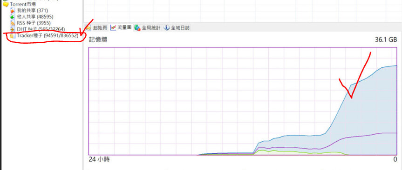Screen dimensions: 402x170
Task: Click the 24 小時 time axis label
Action: tap(99, 159)
